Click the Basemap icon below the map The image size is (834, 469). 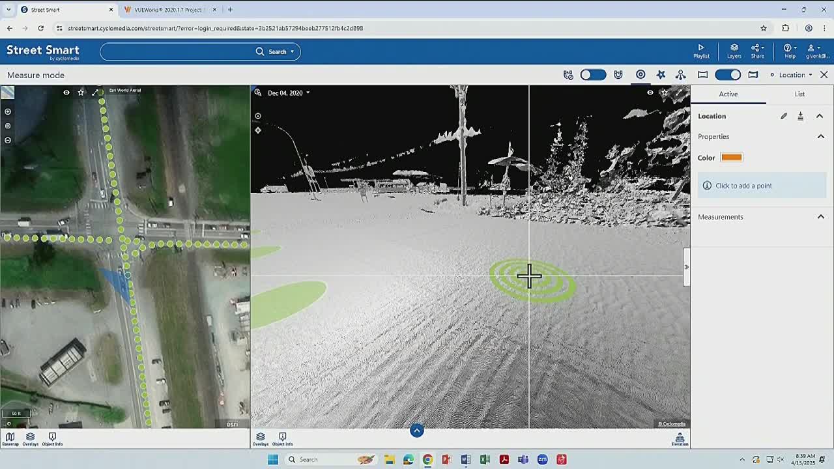(10, 439)
